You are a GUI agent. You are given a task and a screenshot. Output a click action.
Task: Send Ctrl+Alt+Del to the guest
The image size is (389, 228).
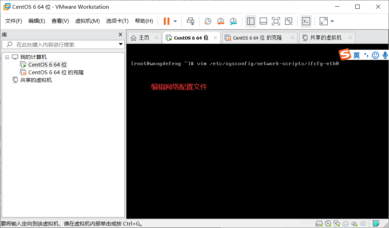point(190,21)
